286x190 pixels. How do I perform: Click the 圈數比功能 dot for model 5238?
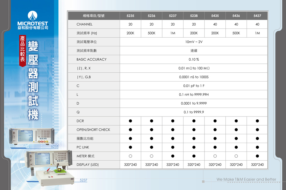pyautogui.click(x=194, y=138)
